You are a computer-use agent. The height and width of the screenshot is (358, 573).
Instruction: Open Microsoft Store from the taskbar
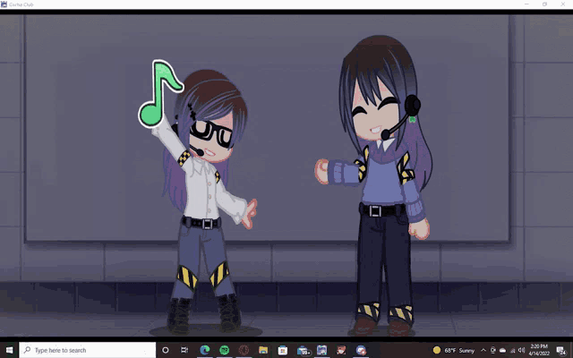(x=283, y=350)
